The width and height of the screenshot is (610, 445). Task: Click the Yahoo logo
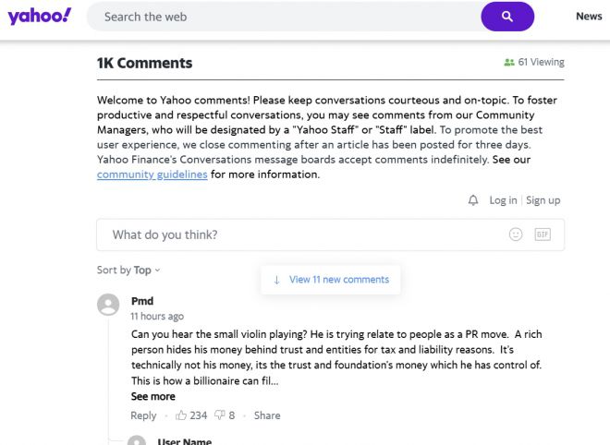39,16
